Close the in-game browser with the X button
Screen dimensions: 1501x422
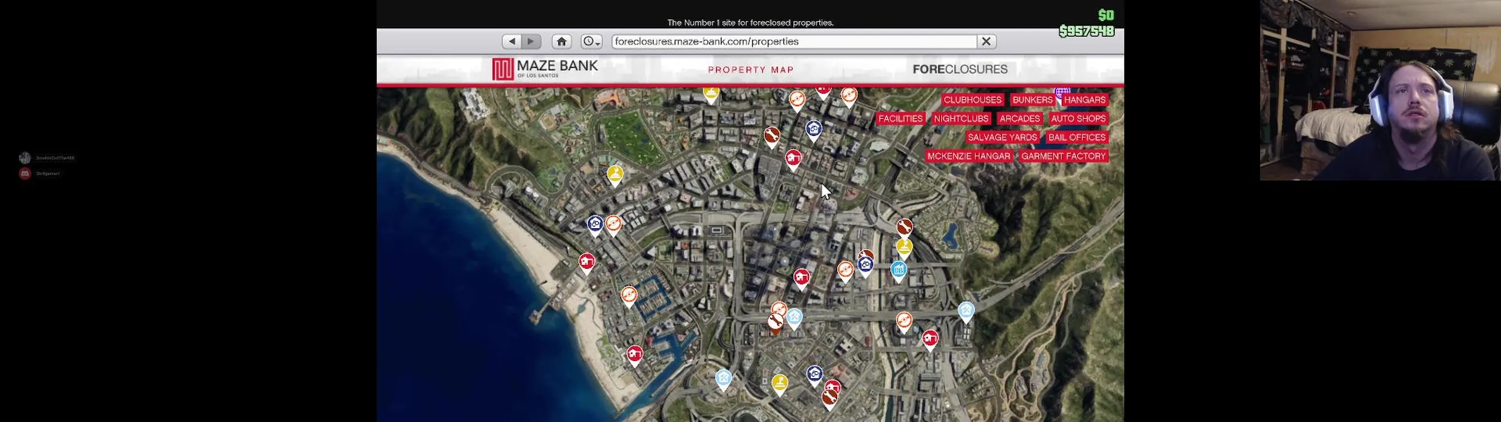[986, 42]
